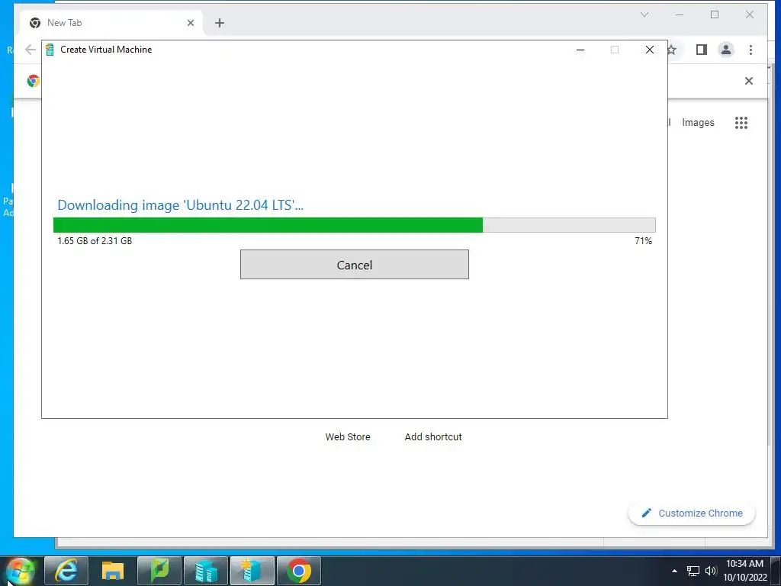Open the Web Store shortcut
The height and width of the screenshot is (586, 781).
tap(348, 436)
